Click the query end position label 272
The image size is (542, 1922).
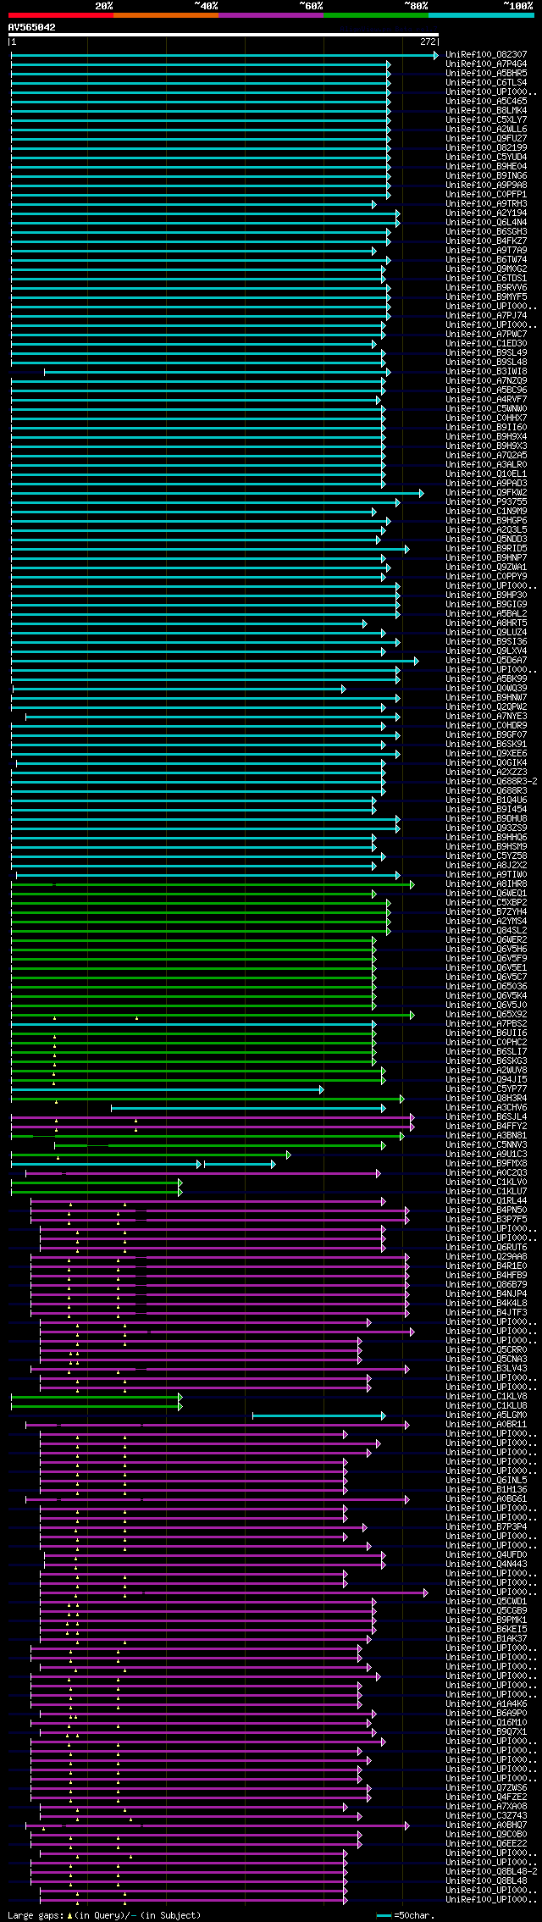tap(428, 42)
